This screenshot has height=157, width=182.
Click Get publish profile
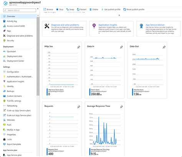111,10
